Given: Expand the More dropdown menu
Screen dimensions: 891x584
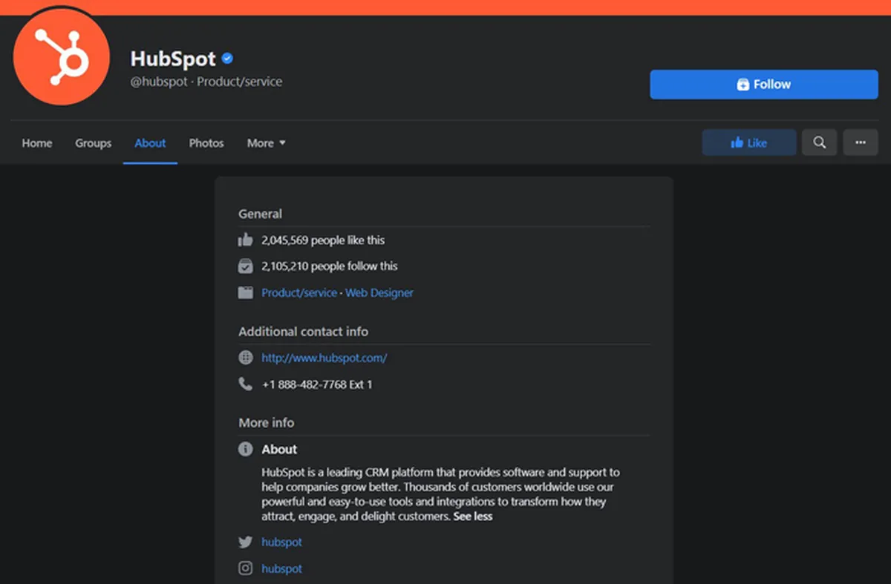Looking at the screenshot, I should [x=267, y=143].
